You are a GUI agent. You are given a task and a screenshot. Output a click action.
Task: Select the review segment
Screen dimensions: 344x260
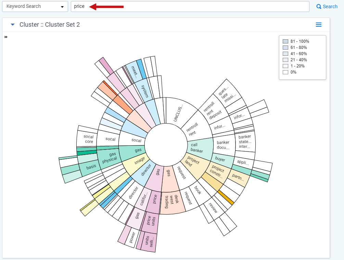(x=214, y=208)
